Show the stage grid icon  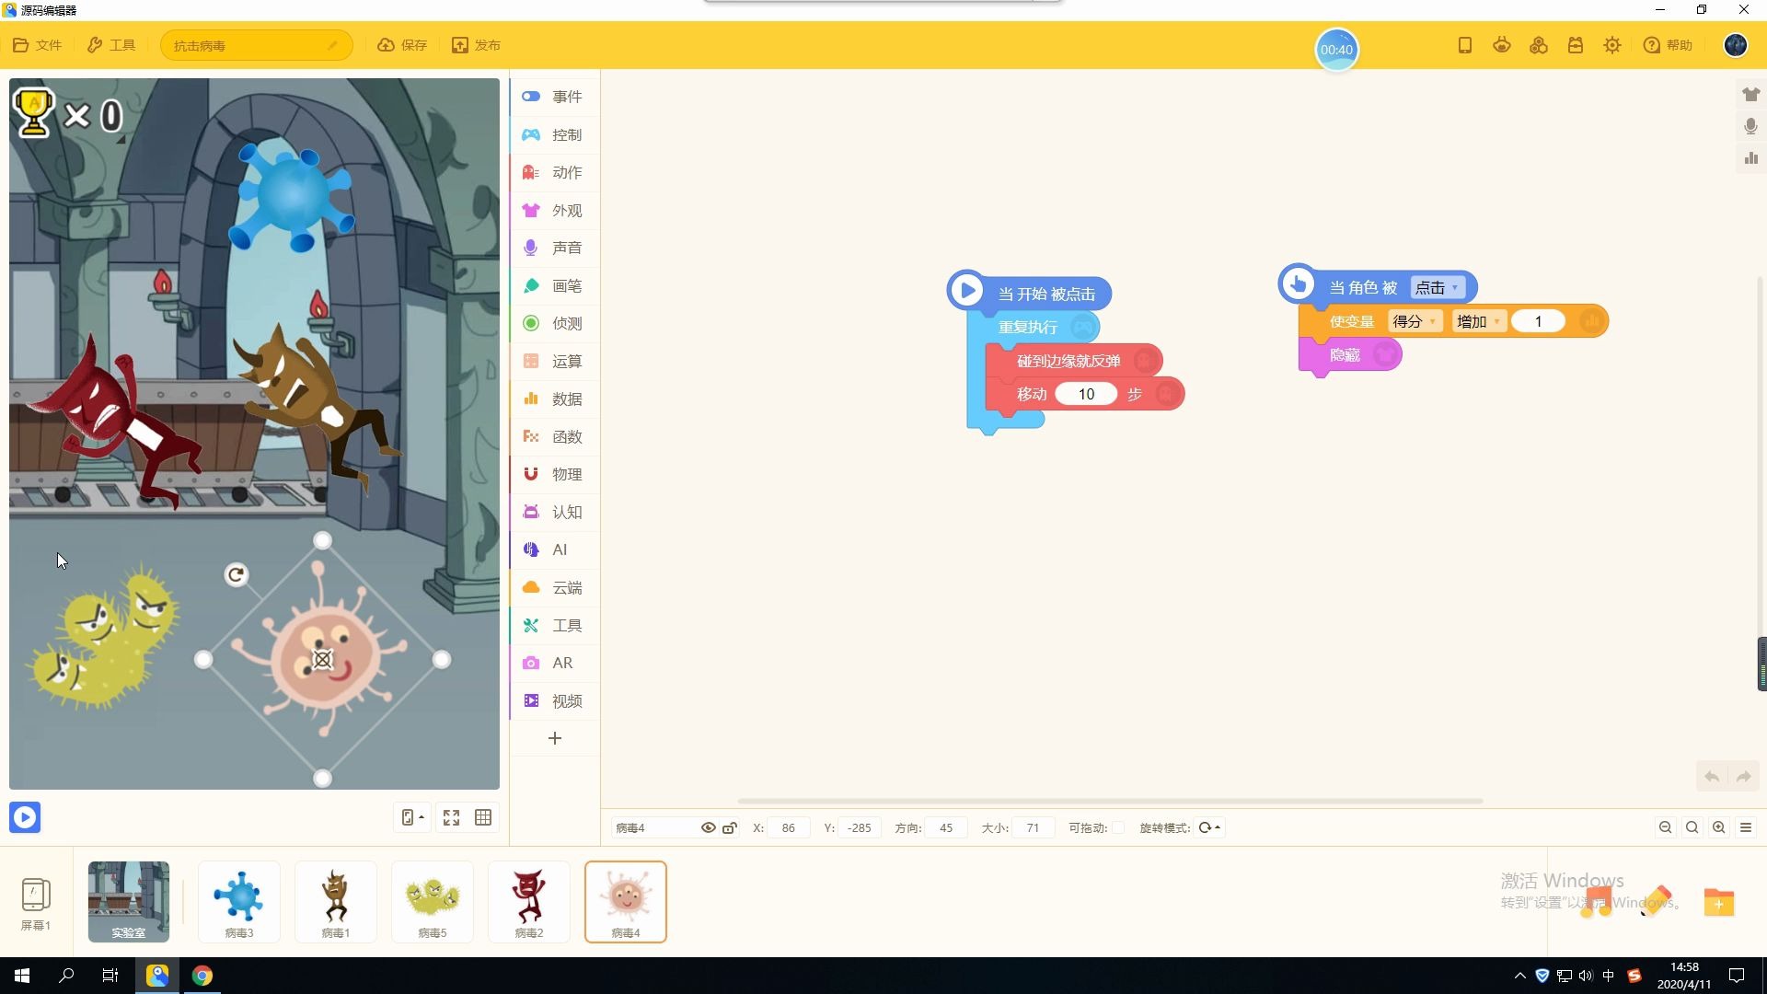pyautogui.click(x=483, y=817)
